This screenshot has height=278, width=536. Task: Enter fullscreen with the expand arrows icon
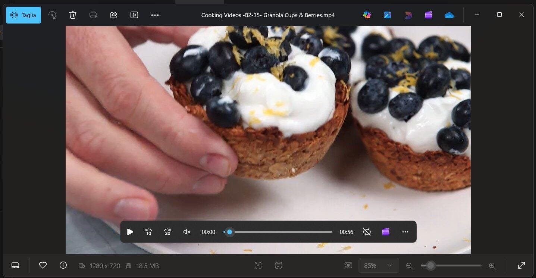521,265
